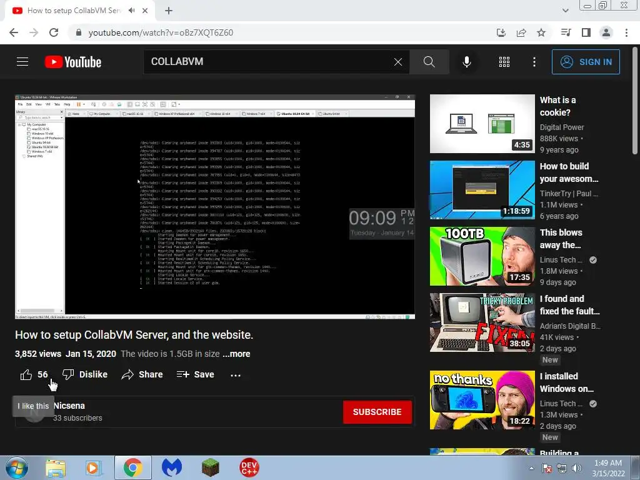640x480 pixels.
Task: Go forward in browser history
Action: [x=34, y=32]
